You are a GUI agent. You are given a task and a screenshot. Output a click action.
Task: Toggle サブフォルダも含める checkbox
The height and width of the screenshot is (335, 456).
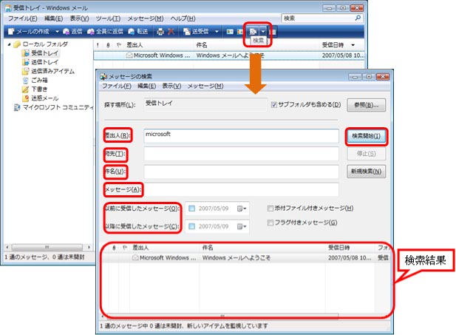(275, 105)
